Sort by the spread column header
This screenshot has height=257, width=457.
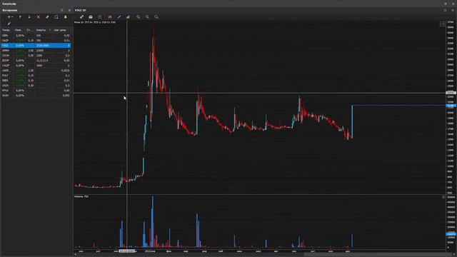point(30,30)
